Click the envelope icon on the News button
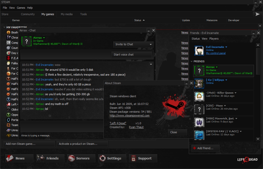The width and height of the screenshot is (263, 169). (10, 158)
